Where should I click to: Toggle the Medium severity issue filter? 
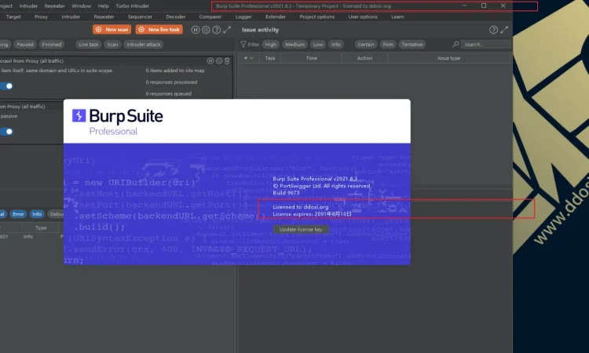pos(294,44)
